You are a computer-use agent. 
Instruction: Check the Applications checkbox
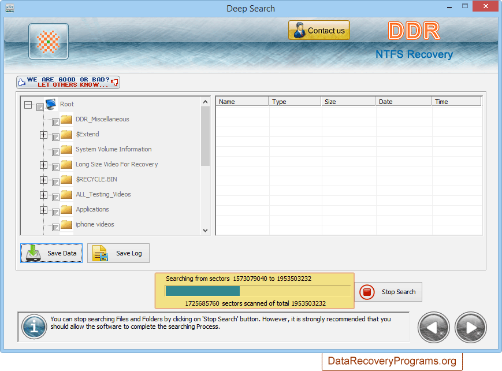pyautogui.click(x=55, y=213)
